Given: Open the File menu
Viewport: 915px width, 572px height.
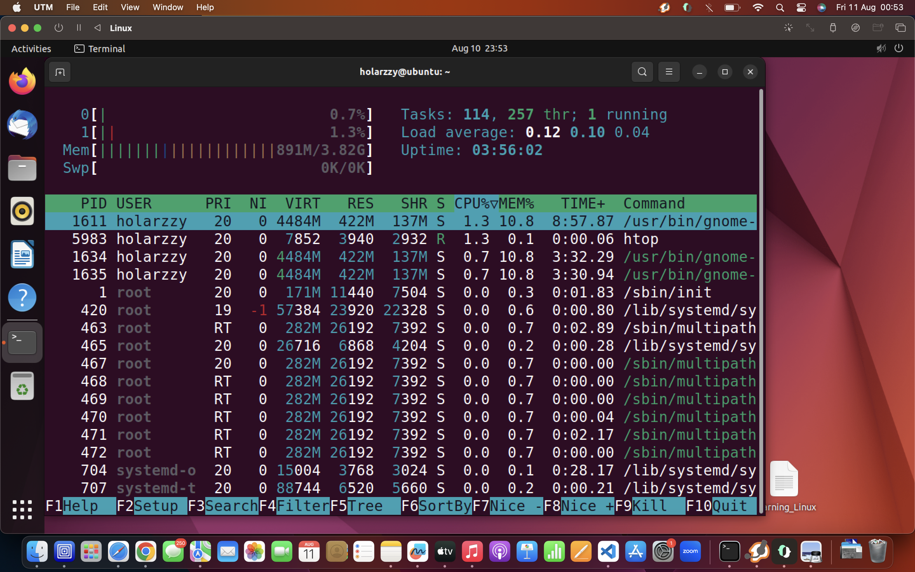Looking at the screenshot, I should pos(72,7).
